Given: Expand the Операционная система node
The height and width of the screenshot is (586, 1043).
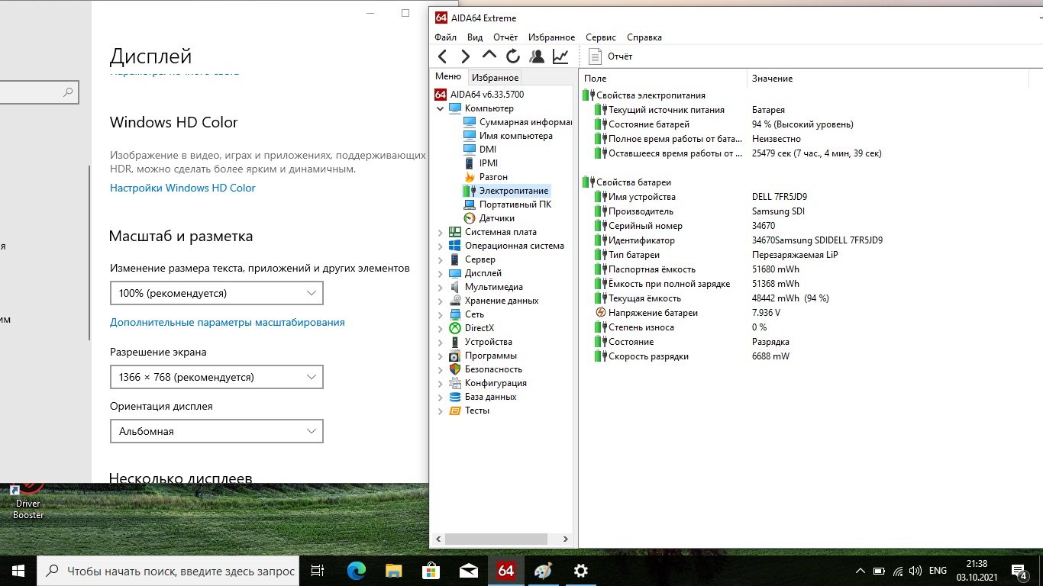Looking at the screenshot, I should 441,246.
